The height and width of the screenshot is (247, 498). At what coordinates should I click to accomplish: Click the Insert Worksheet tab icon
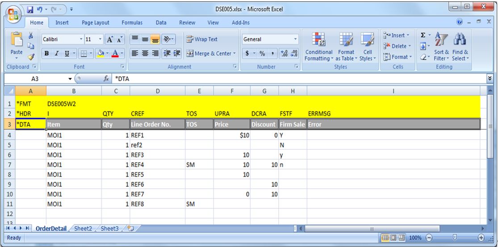coord(131,229)
